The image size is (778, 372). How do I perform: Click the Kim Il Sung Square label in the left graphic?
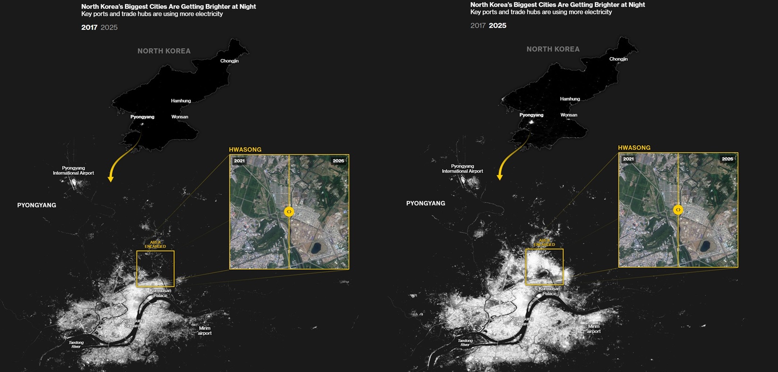(133, 323)
